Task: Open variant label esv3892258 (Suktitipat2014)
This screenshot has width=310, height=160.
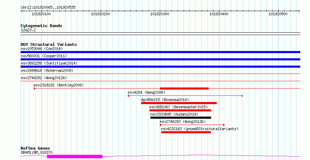Action: coord(49,63)
